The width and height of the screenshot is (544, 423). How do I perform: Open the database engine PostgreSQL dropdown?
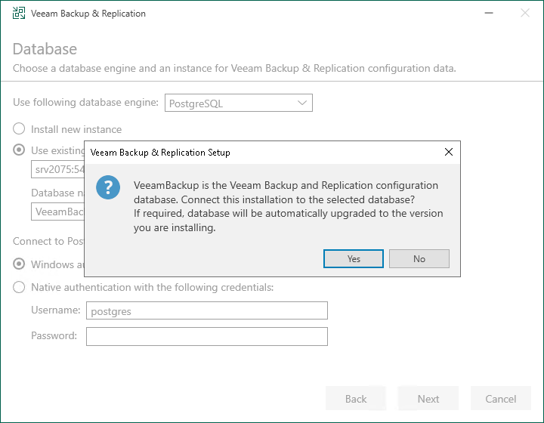coord(239,103)
